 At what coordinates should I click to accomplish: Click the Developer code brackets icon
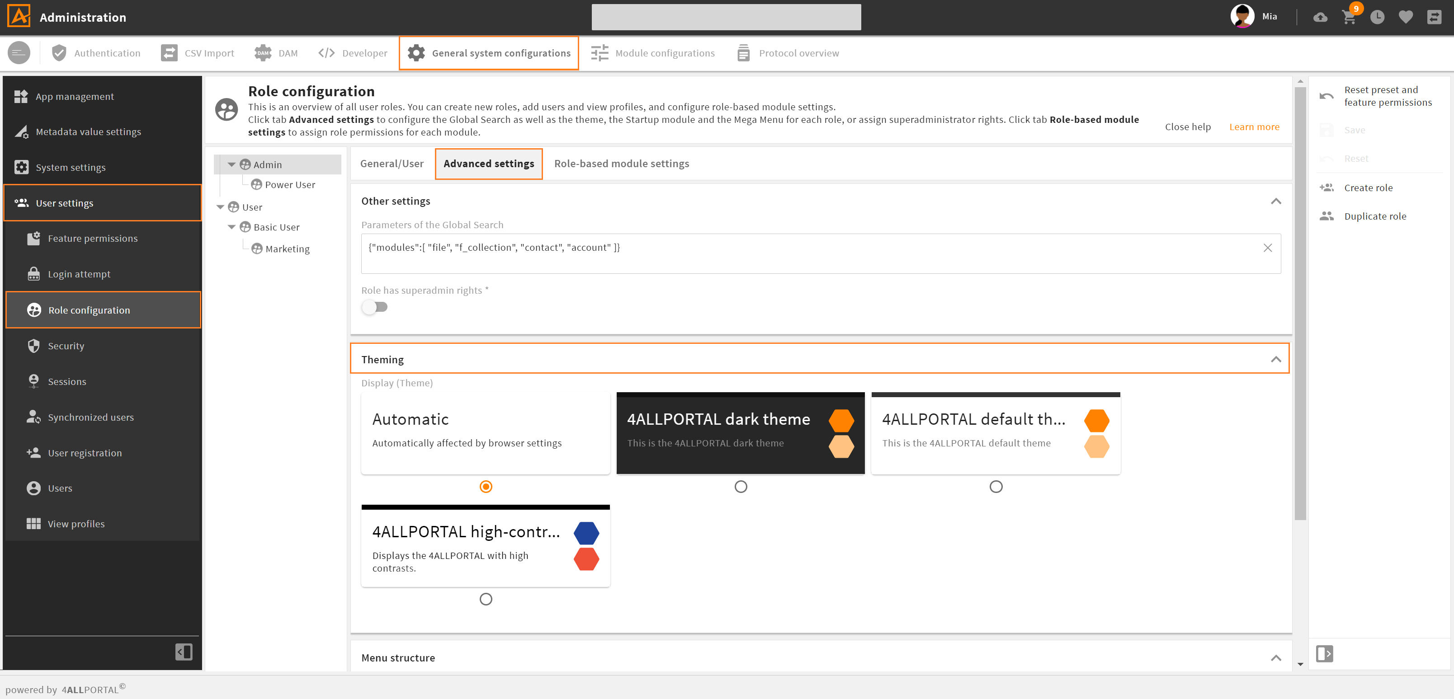pos(326,53)
